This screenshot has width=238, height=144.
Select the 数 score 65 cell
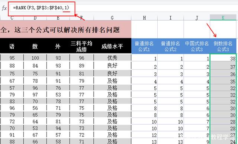[35, 115]
